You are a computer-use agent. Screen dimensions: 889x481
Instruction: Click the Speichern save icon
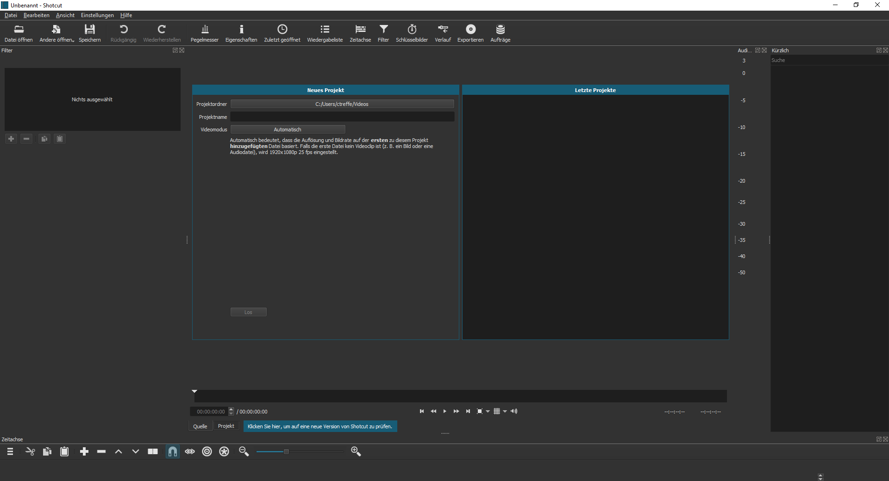(89, 33)
